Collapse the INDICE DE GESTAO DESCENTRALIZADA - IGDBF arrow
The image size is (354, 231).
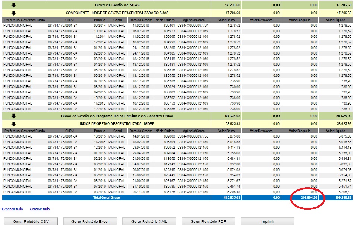click(x=13, y=124)
